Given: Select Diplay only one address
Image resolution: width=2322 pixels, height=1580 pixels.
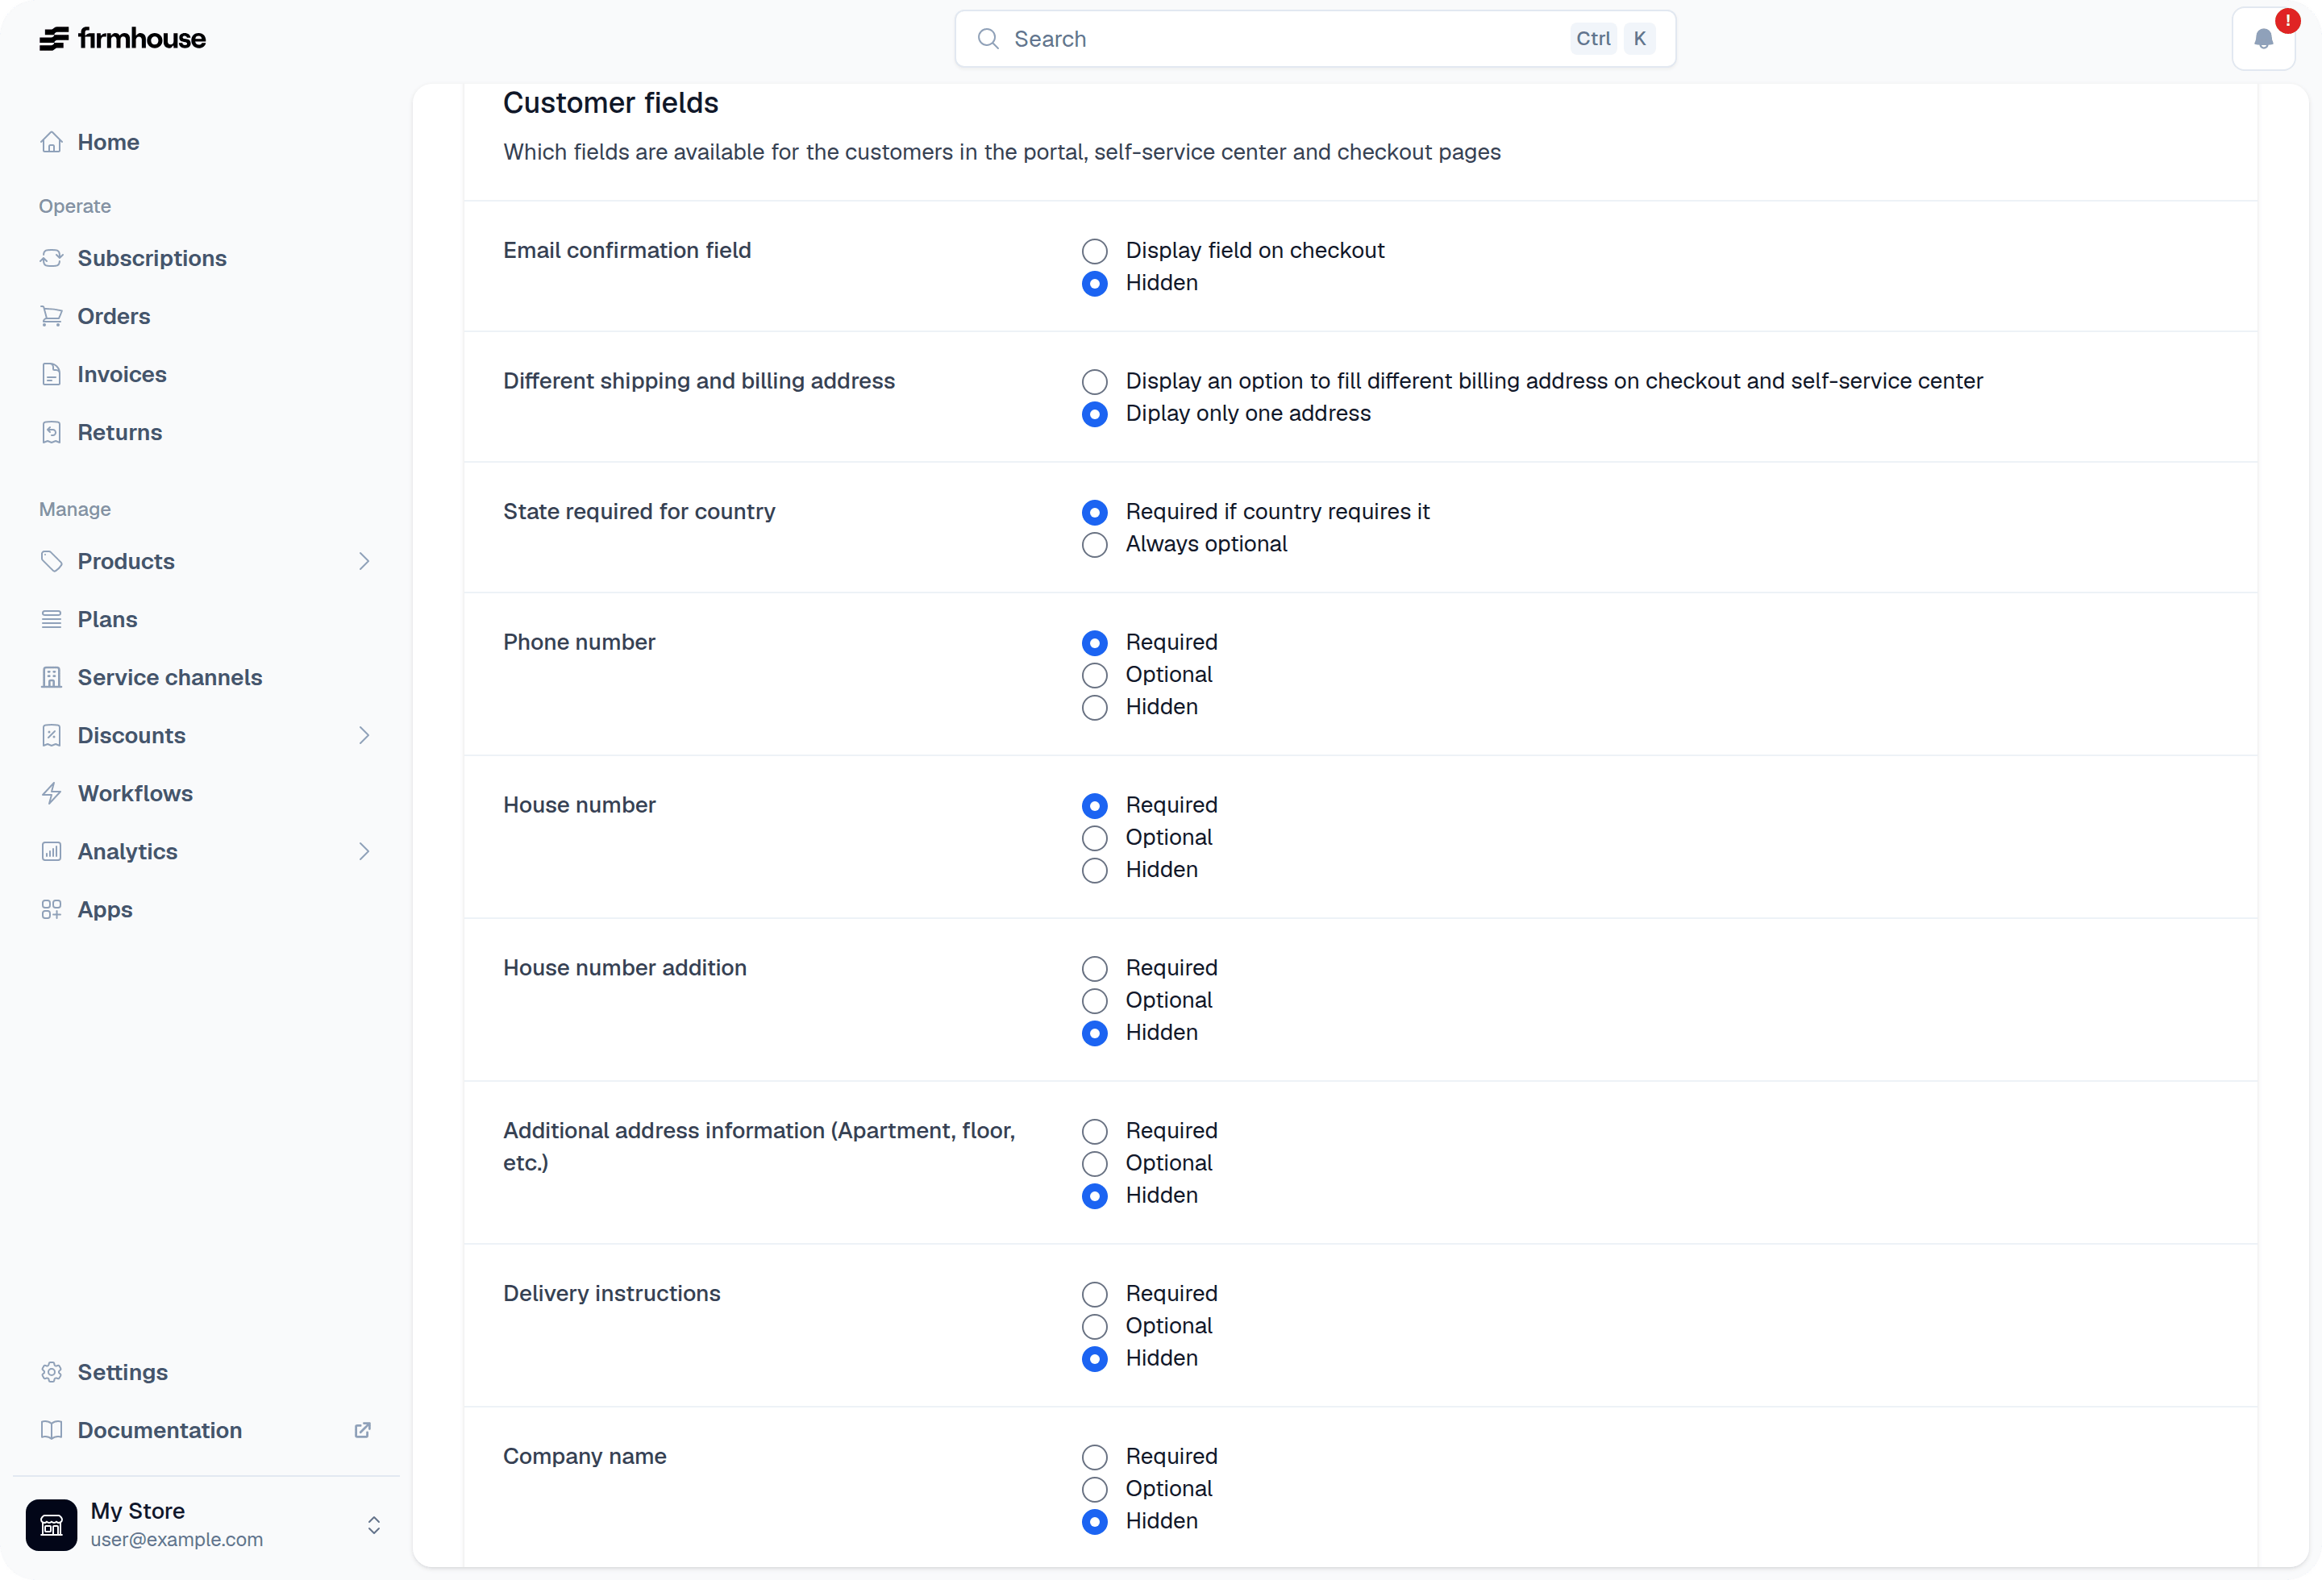Looking at the screenshot, I should [x=1095, y=414].
